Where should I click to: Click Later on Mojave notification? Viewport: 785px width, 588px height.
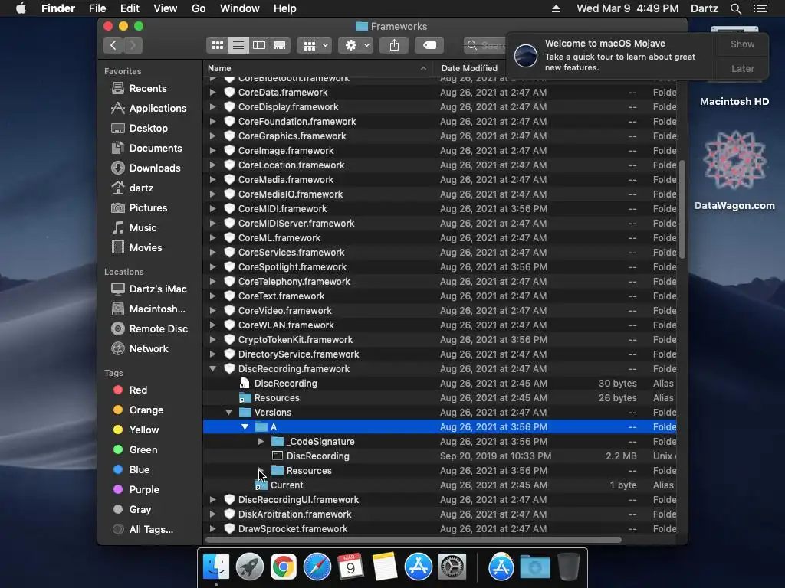pyautogui.click(x=742, y=69)
